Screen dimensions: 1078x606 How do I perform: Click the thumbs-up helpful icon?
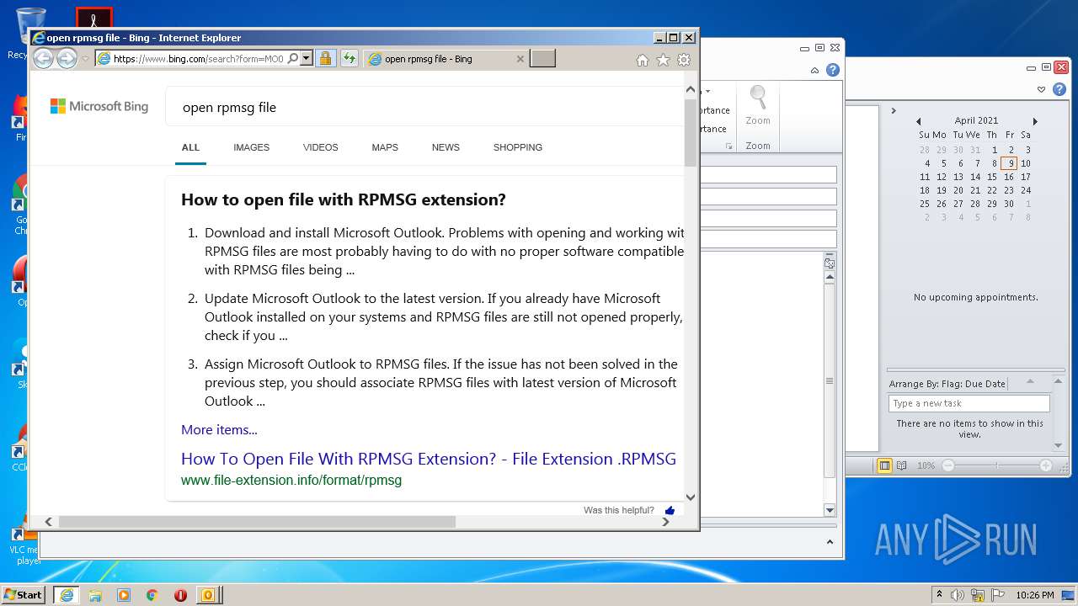[x=670, y=510]
